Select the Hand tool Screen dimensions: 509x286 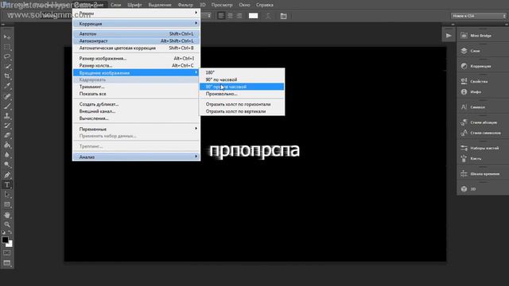coord(7,215)
